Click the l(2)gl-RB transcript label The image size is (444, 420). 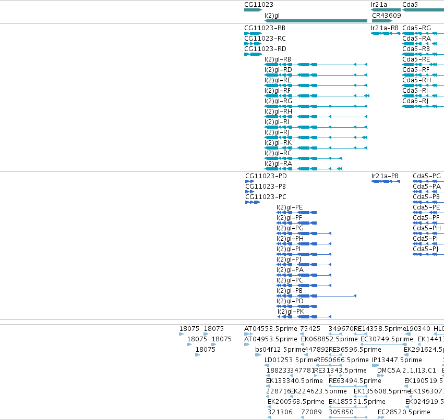278,59
